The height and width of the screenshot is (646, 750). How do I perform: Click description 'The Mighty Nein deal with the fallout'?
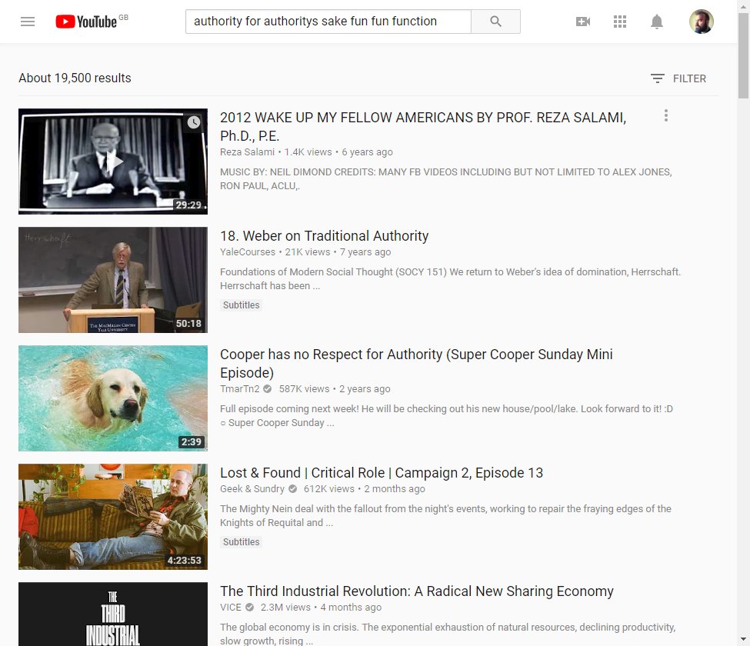coord(445,515)
